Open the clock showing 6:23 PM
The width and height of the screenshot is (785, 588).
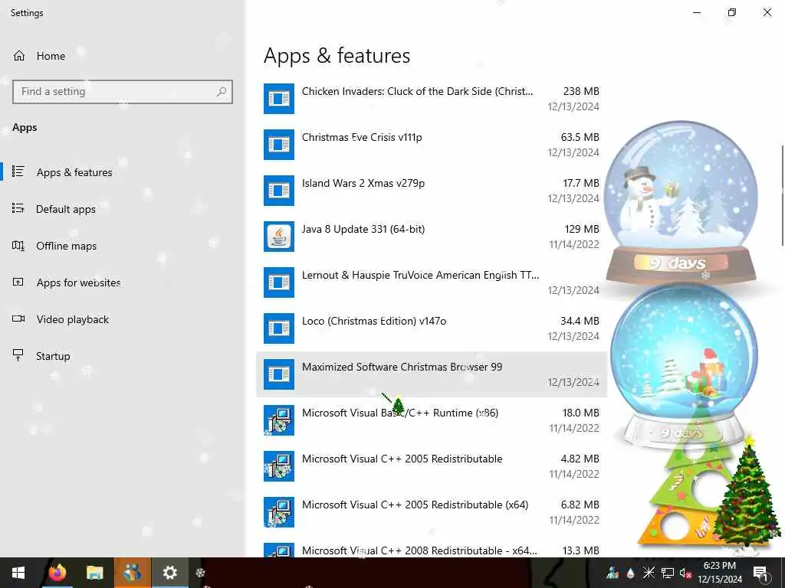click(719, 573)
